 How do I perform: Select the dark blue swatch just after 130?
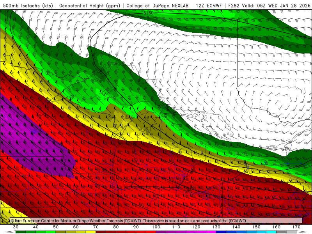pos(221,232)
